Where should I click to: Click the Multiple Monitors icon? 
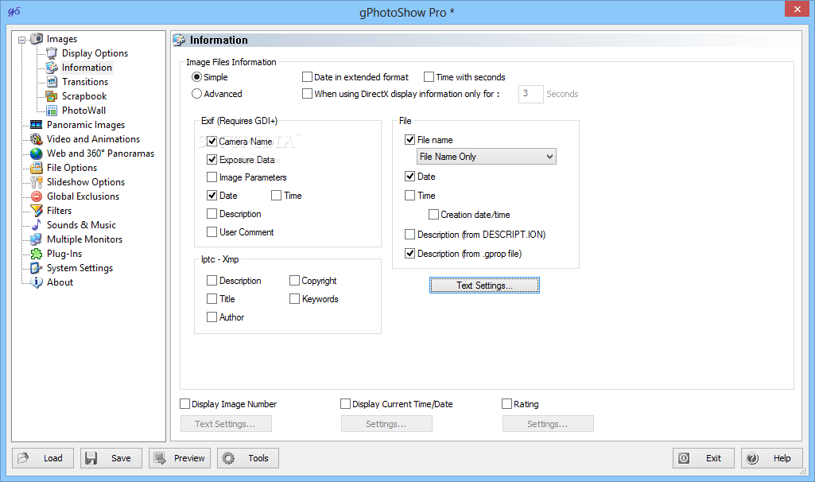click(37, 239)
